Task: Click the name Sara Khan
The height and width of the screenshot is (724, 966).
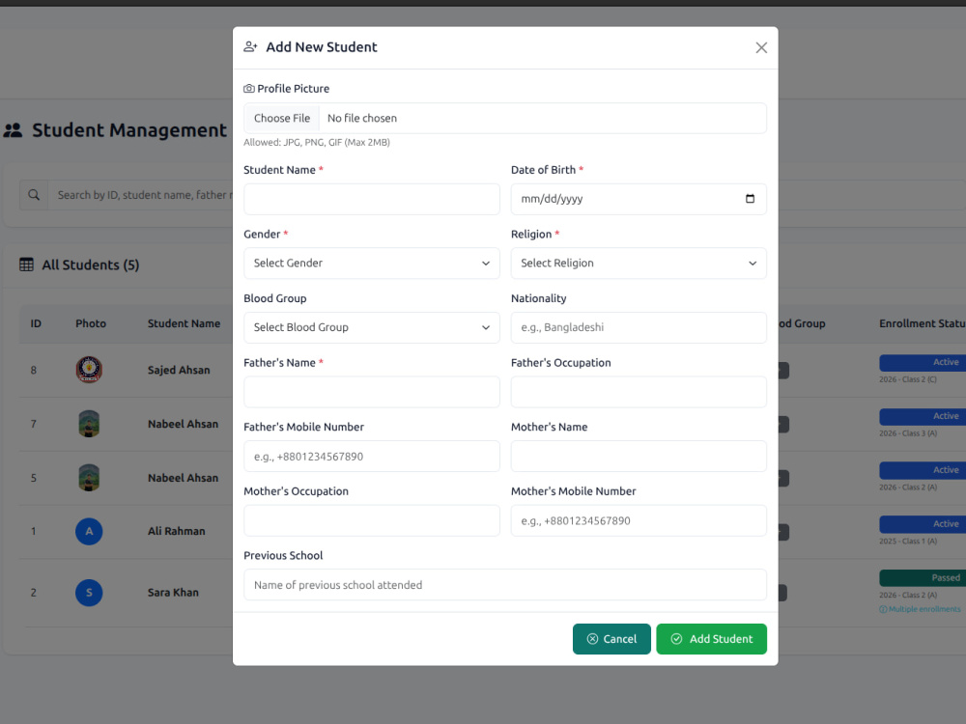Action: 173,593
